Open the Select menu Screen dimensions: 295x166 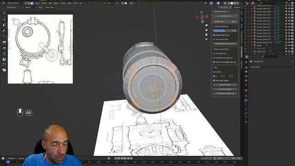44,3
